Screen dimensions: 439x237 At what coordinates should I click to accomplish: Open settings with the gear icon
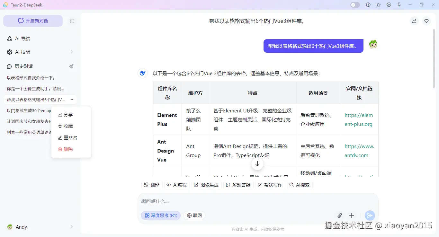tap(389, 4)
